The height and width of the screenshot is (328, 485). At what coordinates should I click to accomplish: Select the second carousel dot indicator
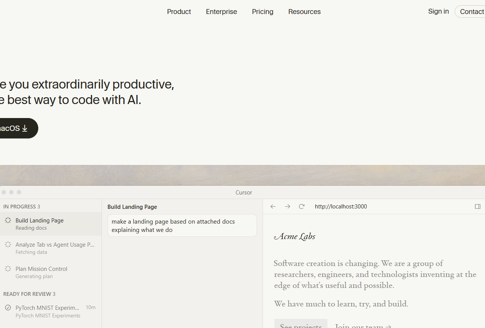[x=11, y=192]
